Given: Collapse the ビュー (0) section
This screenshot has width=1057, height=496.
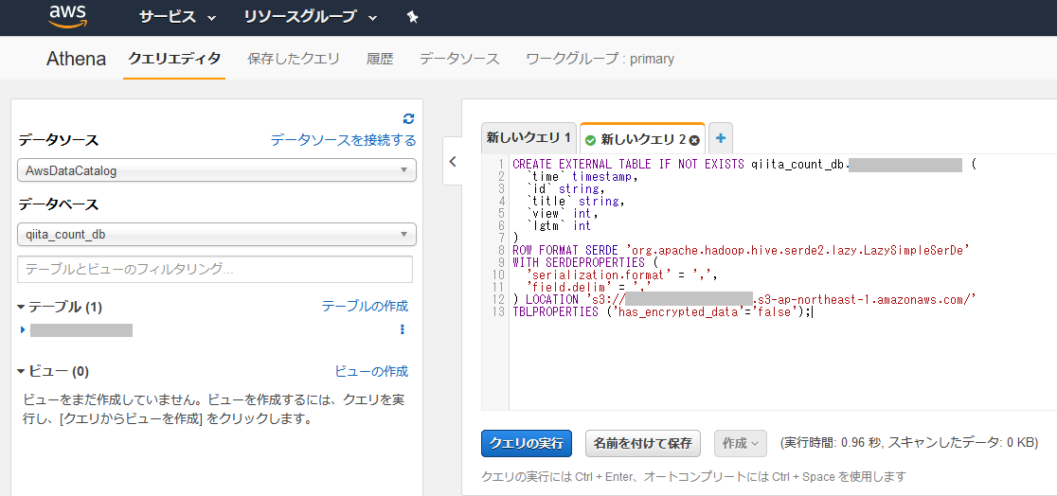Looking at the screenshot, I should click(x=23, y=371).
